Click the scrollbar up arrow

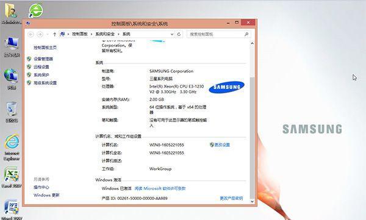click(x=252, y=43)
